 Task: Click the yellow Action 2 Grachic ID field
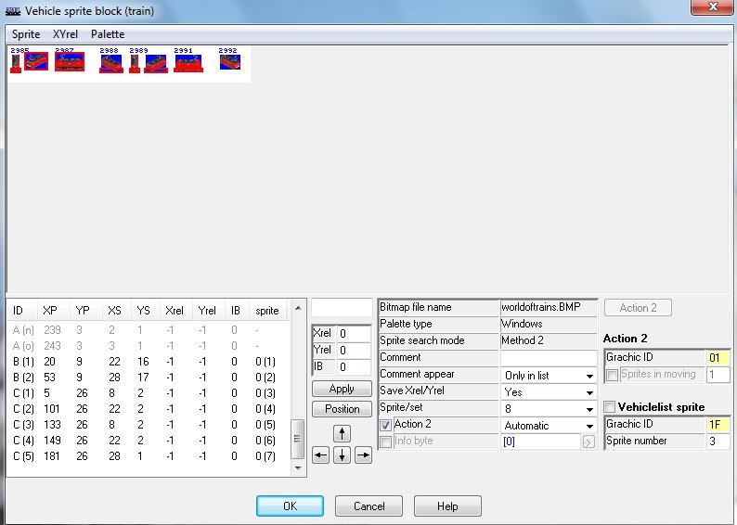(717, 357)
